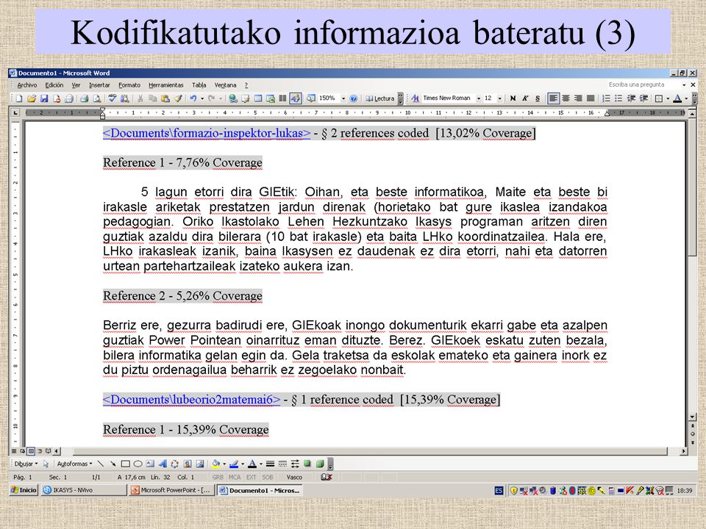Decrease the paragraph indent
This screenshot has width=706, height=529.
(631, 98)
